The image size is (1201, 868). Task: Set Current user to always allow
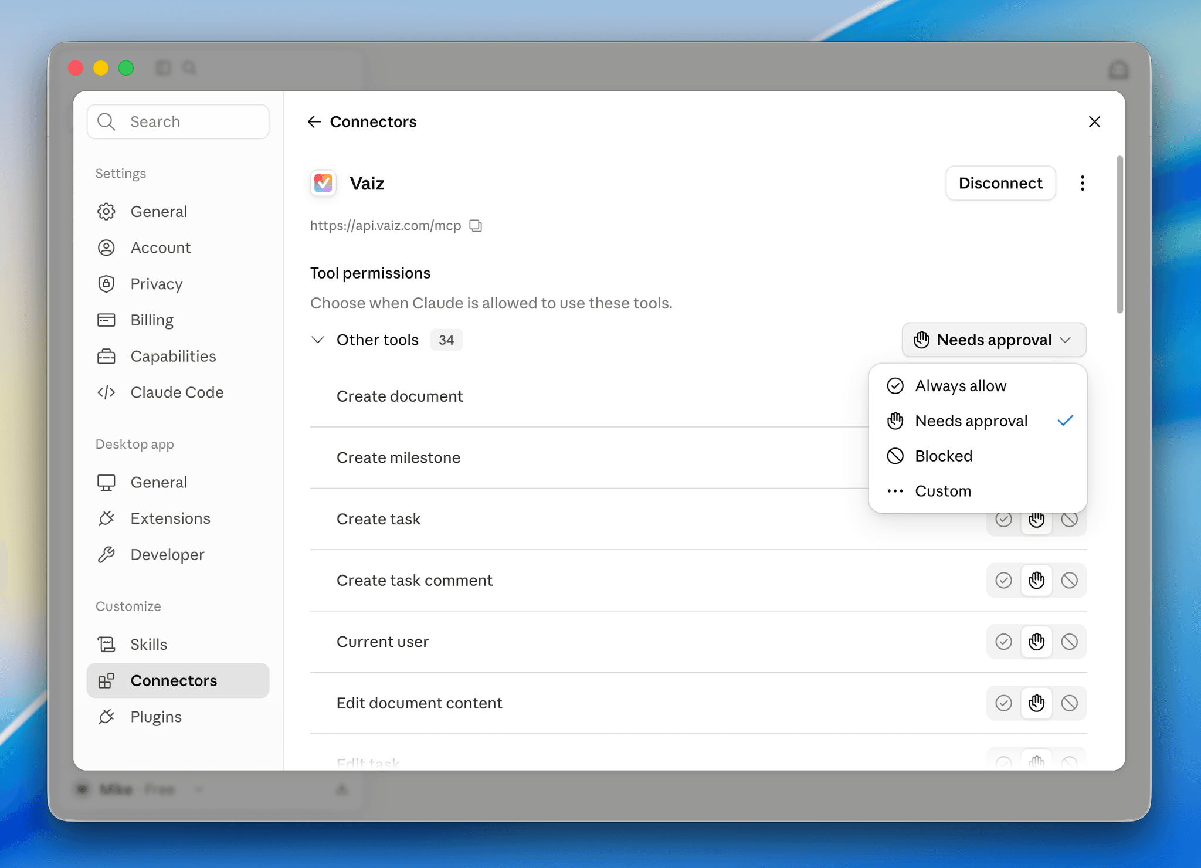(x=1003, y=642)
